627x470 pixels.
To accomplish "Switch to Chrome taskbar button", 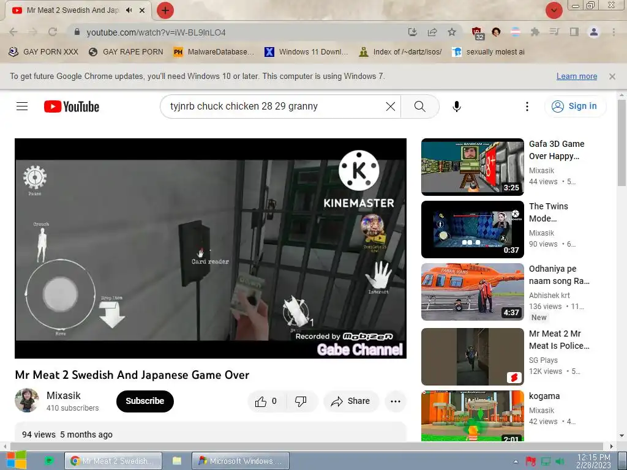I will pos(113,461).
